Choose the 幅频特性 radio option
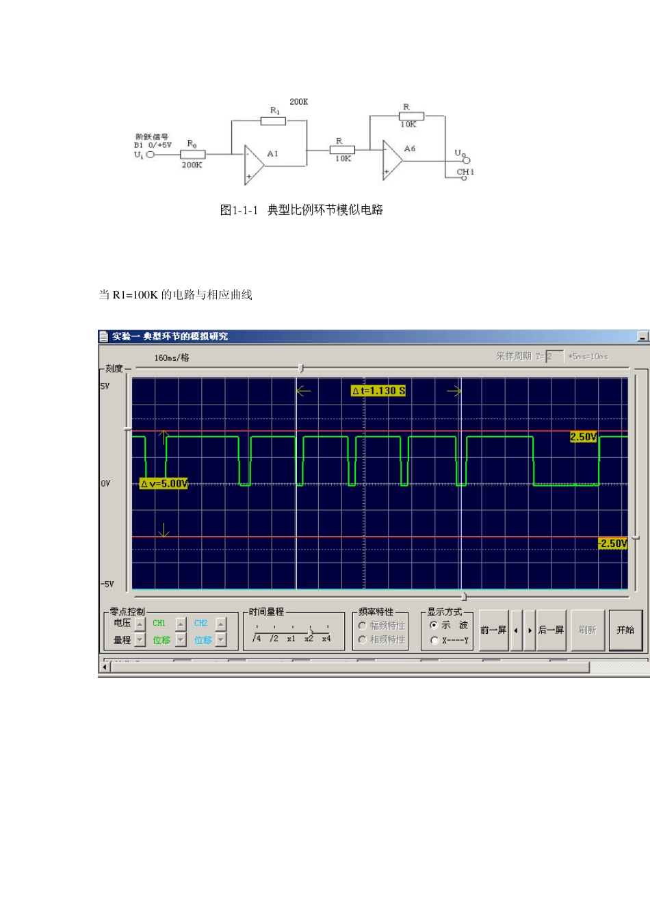 [363, 626]
